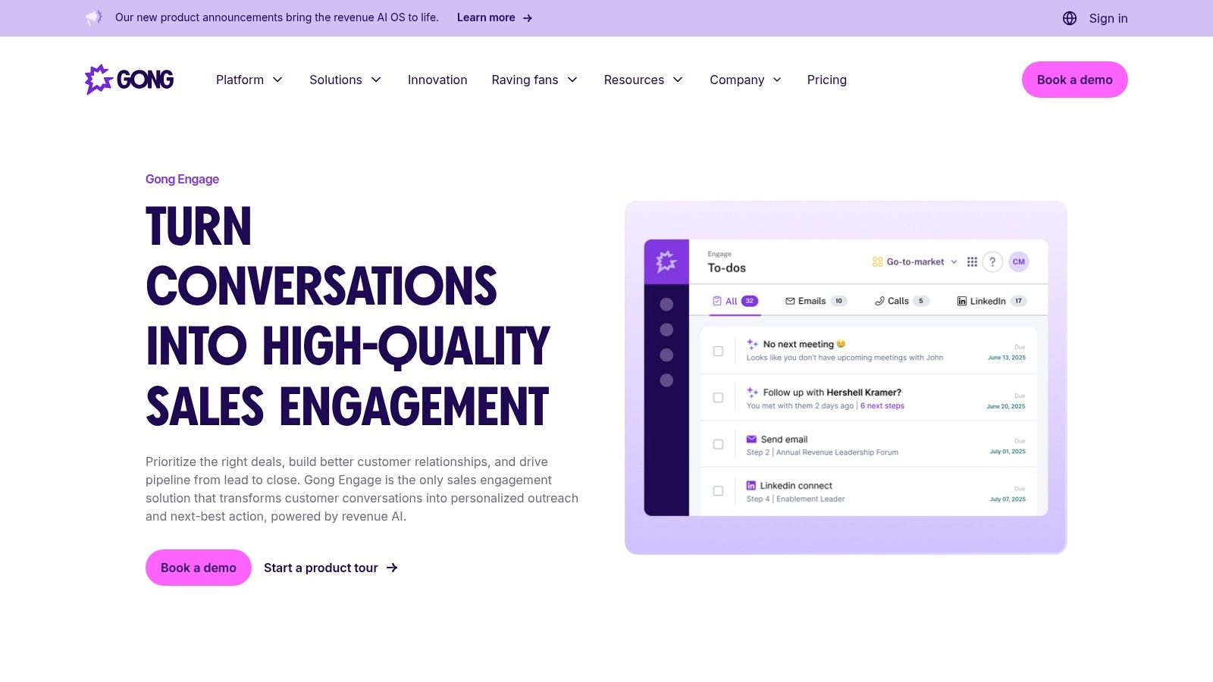Image resolution: width=1213 pixels, height=682 pixels.
Task: Click the question mark help icon
Action: point(992,261)
